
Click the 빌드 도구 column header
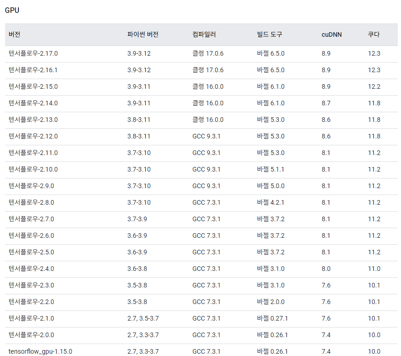coord(269,34)
